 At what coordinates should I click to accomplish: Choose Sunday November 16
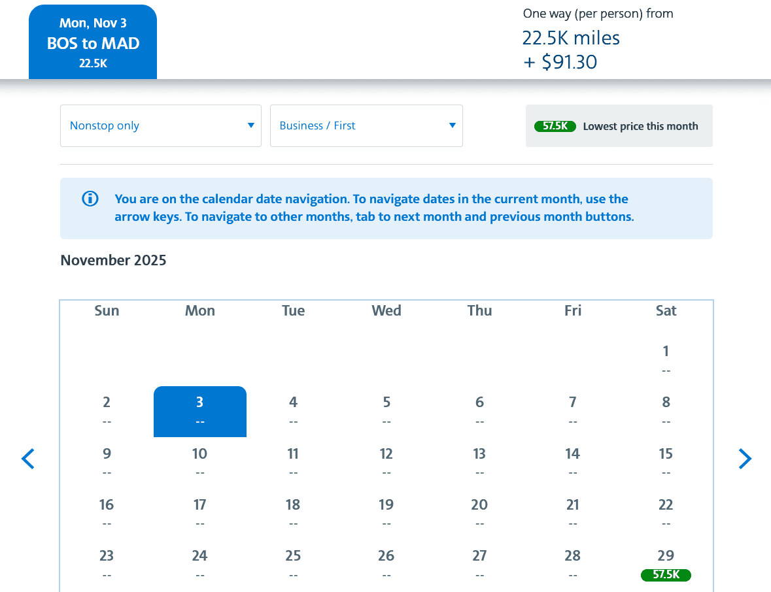point(107,512)
